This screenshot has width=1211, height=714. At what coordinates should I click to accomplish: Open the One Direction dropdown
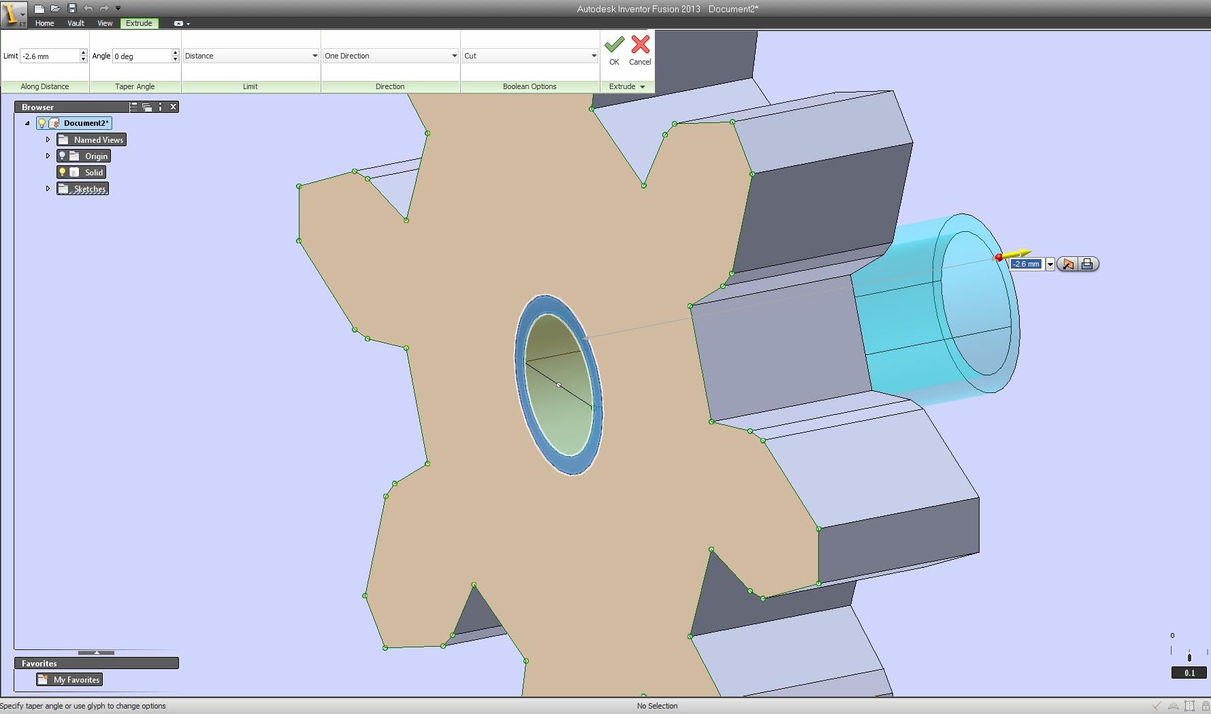(x=454, y=56)
